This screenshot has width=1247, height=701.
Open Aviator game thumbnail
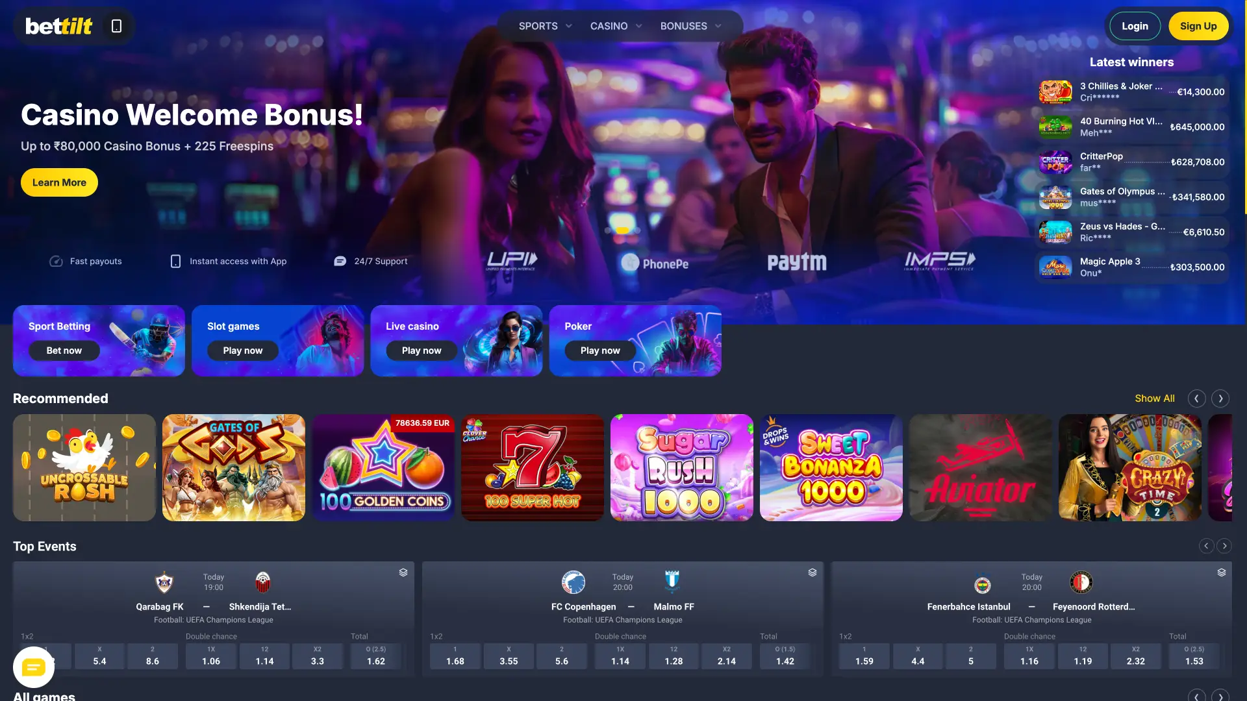pyautogui.click(x=981, y=467)
